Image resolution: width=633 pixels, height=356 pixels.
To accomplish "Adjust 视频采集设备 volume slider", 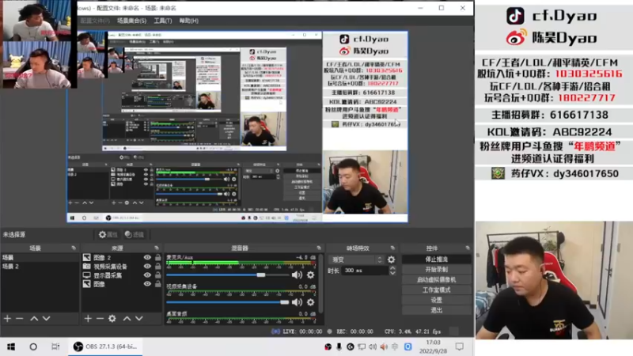I will (x=228, y=302).
